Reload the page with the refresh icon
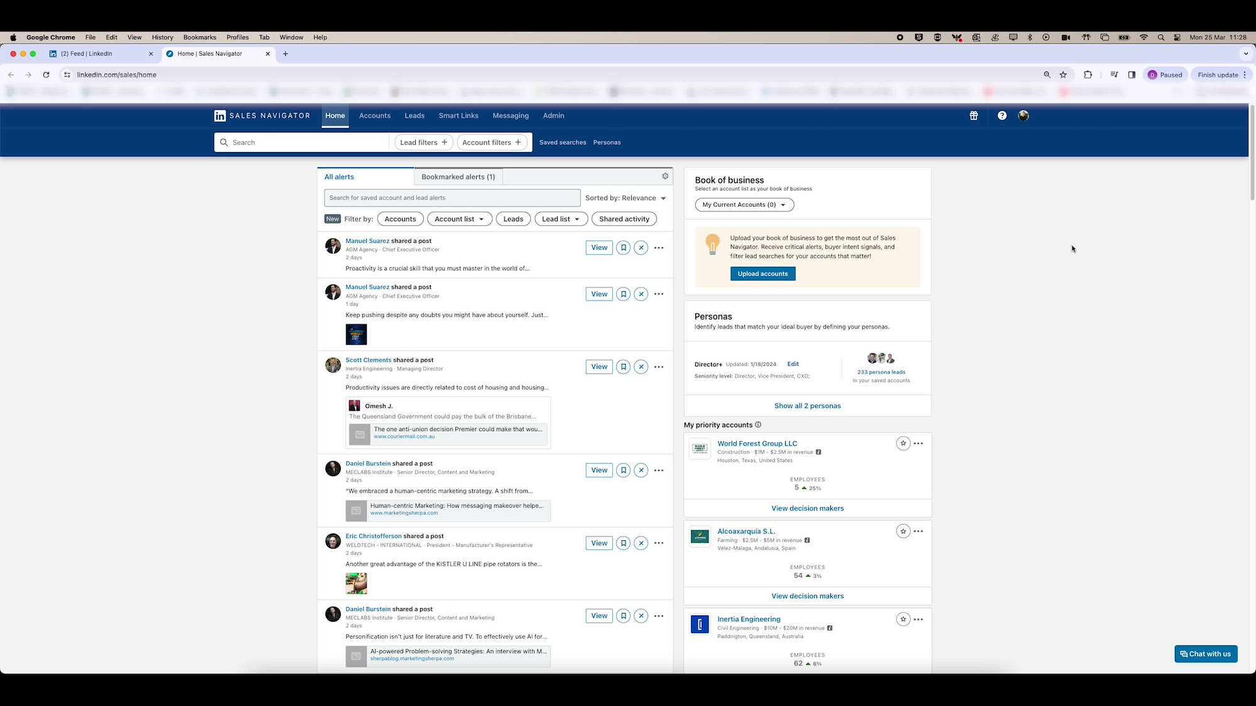 (x=46, y=75)
